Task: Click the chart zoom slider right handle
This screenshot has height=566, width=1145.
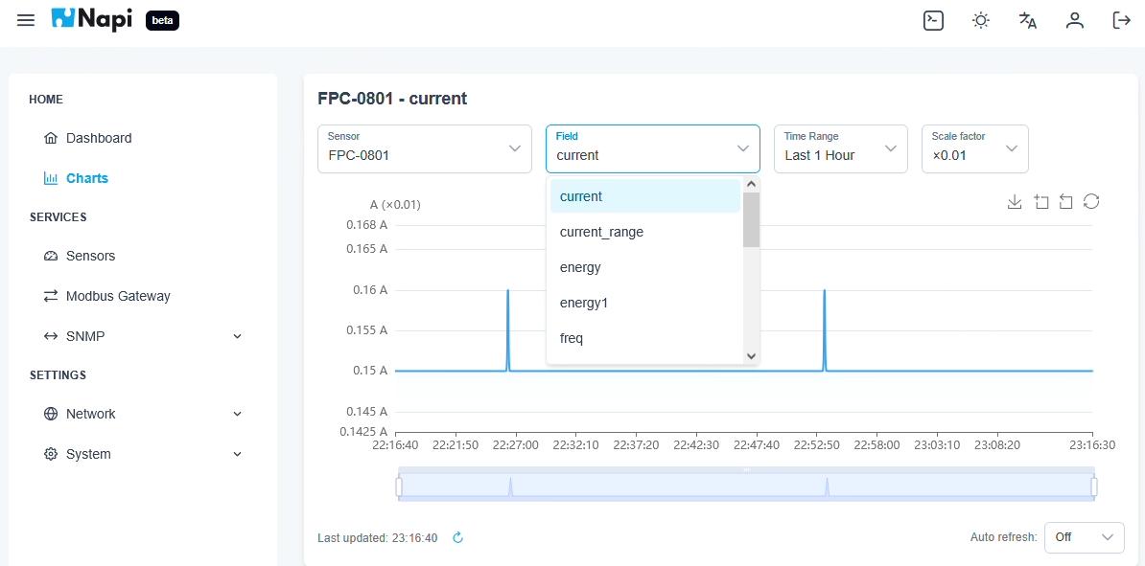Action: (x=1094, y=487)
